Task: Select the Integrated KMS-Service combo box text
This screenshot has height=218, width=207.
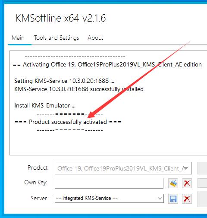Action: [x=87, y=198]
